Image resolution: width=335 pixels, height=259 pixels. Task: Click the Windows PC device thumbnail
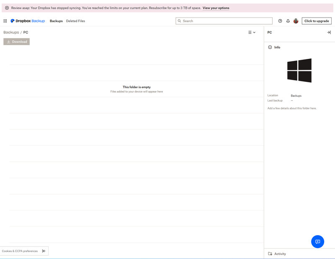[299, 71]
